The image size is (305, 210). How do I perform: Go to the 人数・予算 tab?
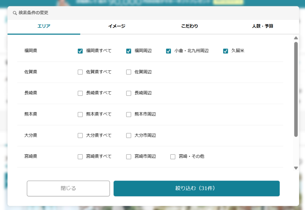pyautogui.click(x=262, y=26)
